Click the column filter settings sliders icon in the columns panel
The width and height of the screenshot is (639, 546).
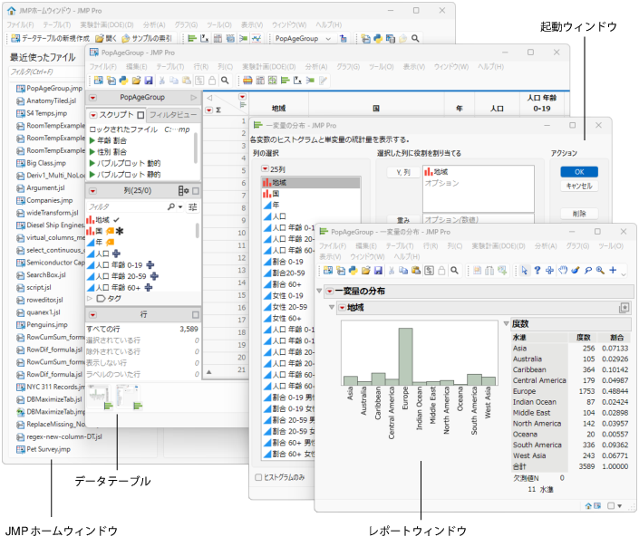[193, 206]
